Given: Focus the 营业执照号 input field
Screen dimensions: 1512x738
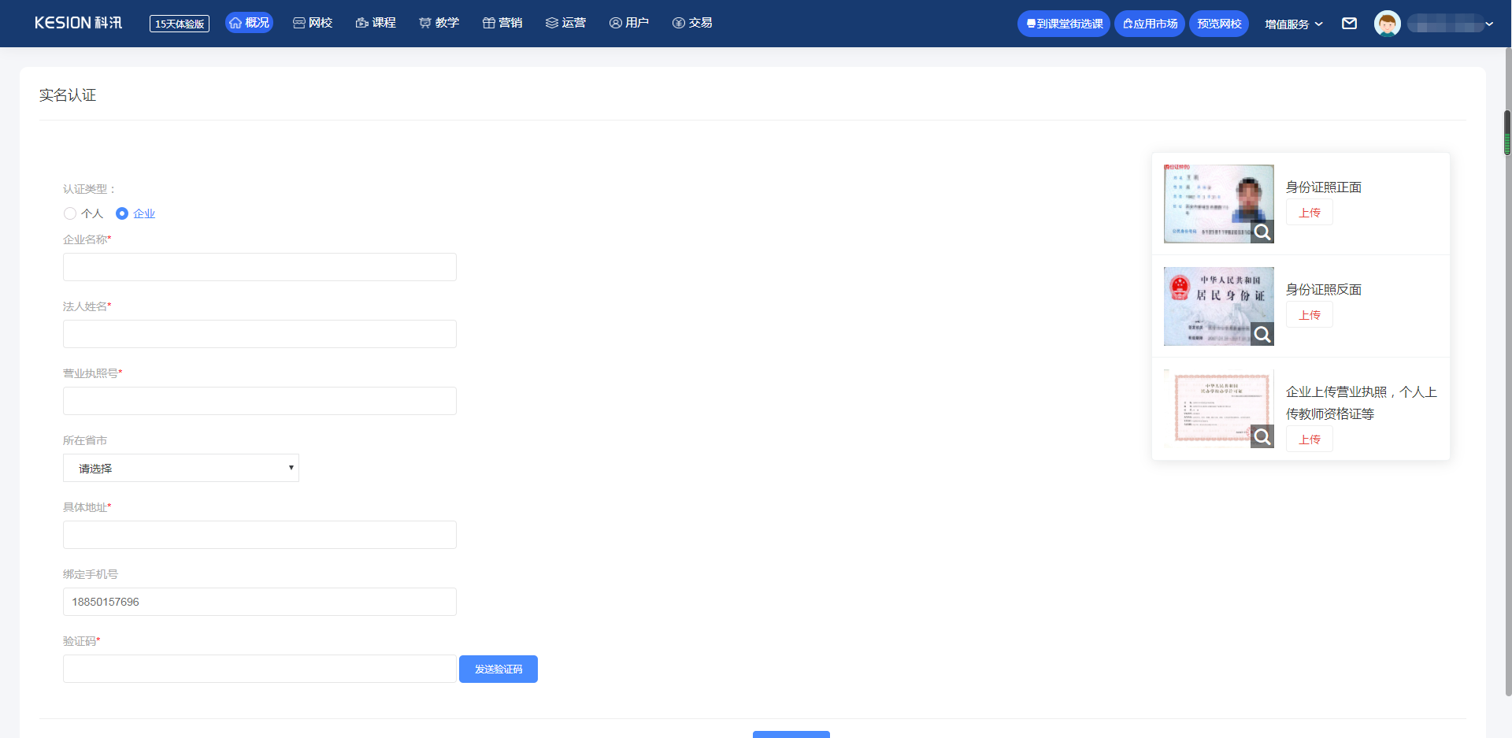Looking at the screenshot, I should (260, 401).
